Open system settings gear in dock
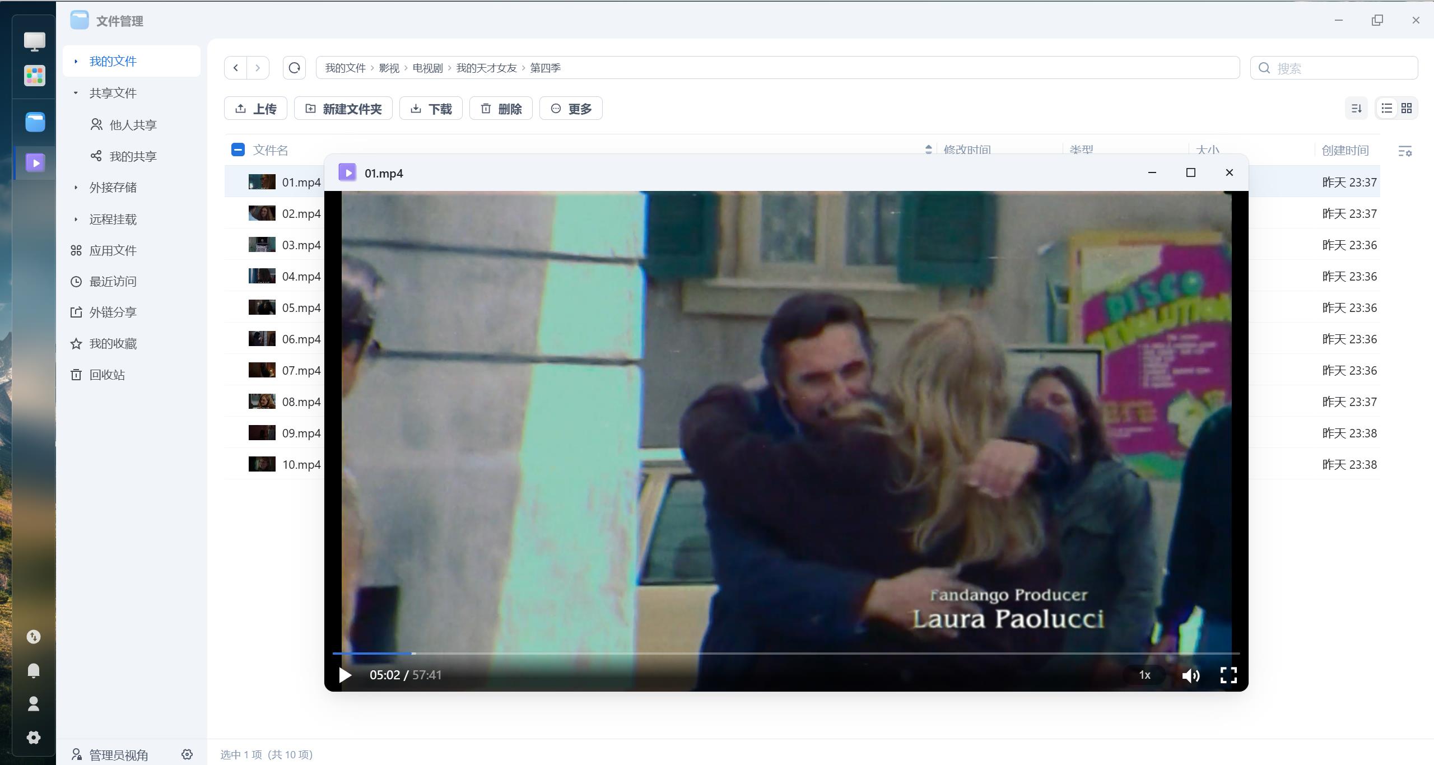This screenshot has height=765, width=1434. coord(34,738)
